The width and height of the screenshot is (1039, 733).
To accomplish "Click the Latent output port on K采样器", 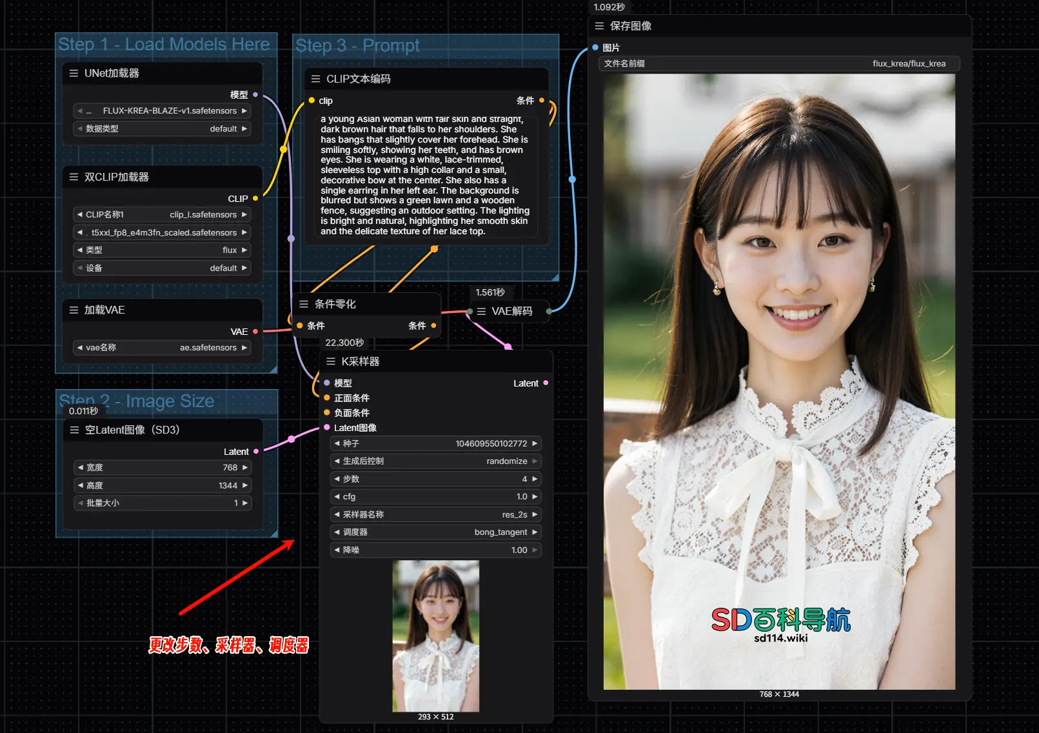I will click(x=546, y=383).
